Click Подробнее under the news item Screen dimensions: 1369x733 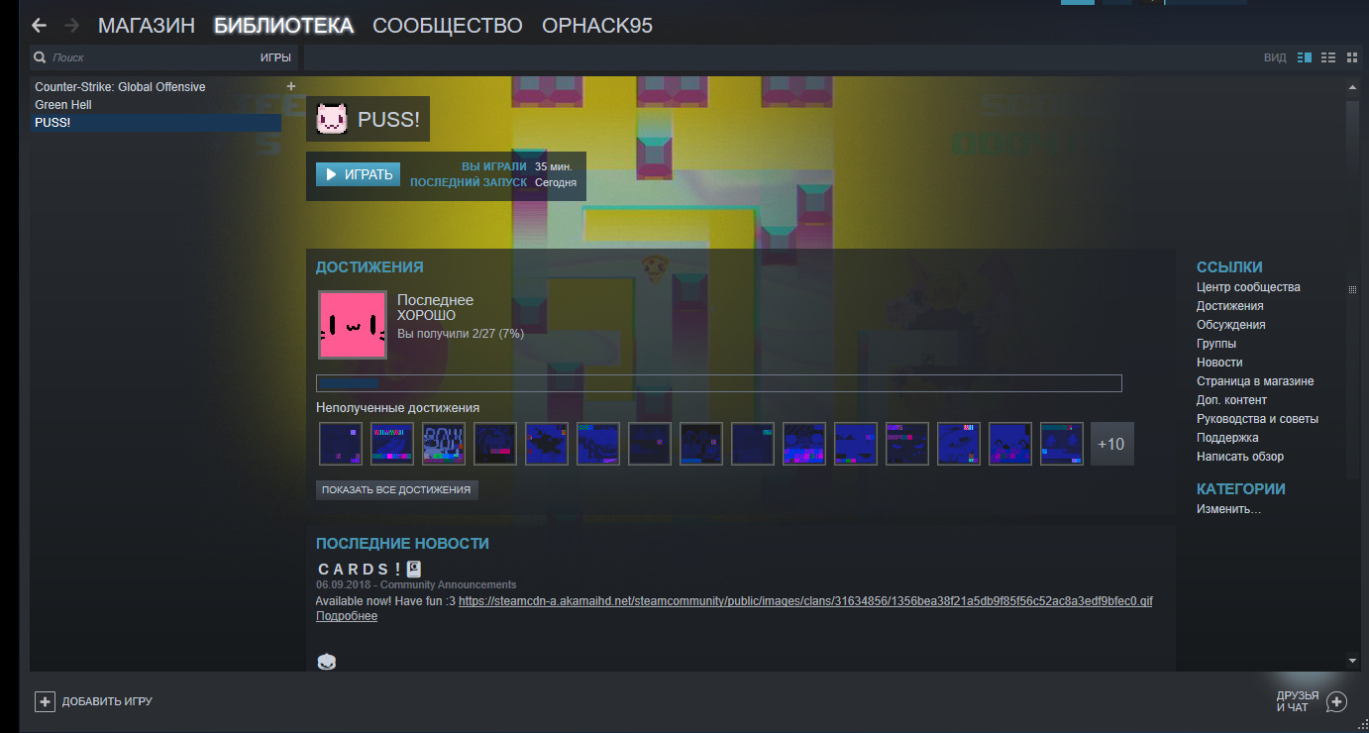tap(347, 616)
